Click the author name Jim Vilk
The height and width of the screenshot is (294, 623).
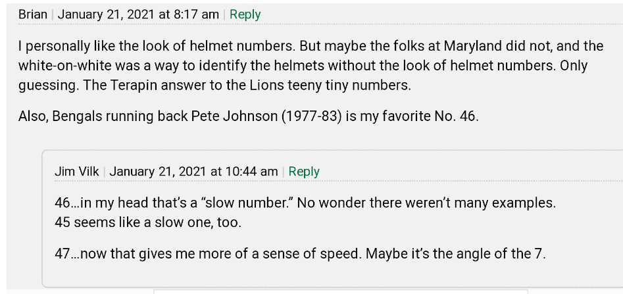77,172
